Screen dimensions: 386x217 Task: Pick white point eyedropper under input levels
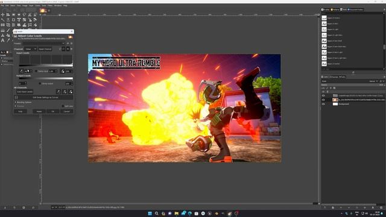[63, 71]
